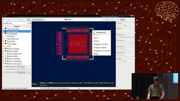Screen dimensions: 180x101
Task: Toggle visibility of Top Silkscreen layer
Action: (4, 39)
